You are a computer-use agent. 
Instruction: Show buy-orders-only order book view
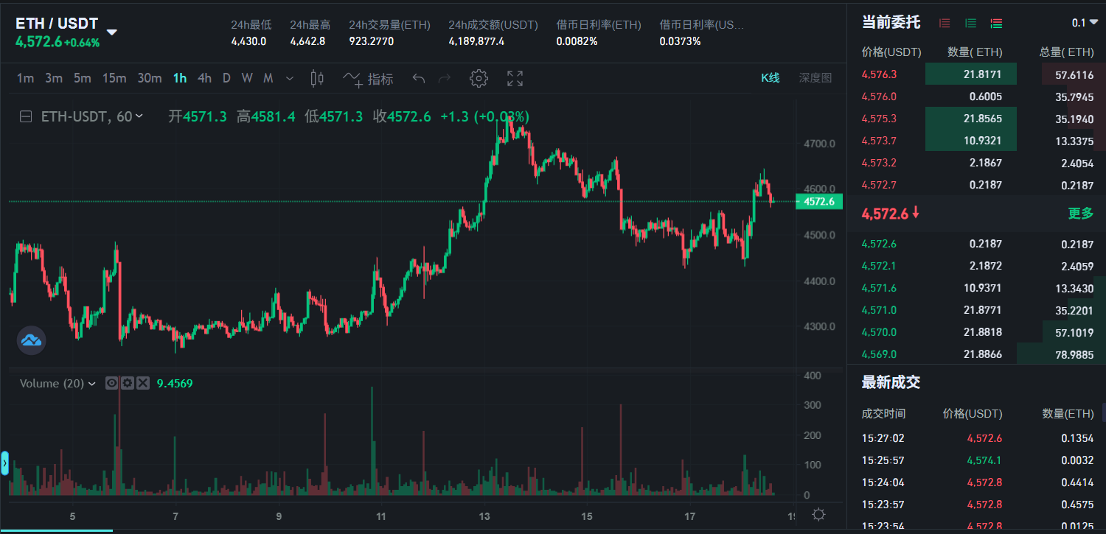coord(970,24)
